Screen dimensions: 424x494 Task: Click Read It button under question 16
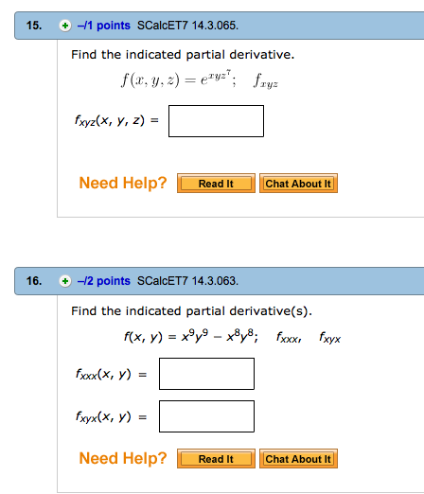(216, 459)
